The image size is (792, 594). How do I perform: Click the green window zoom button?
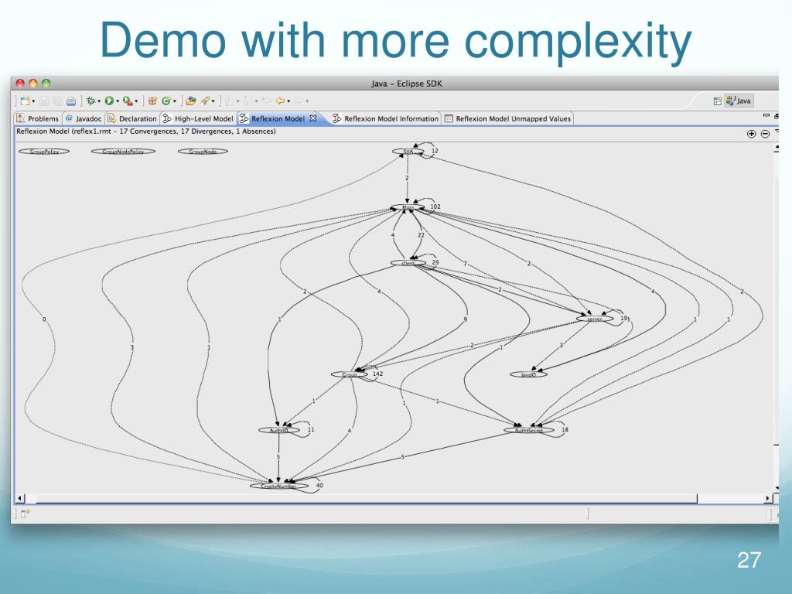pos(46,84)
